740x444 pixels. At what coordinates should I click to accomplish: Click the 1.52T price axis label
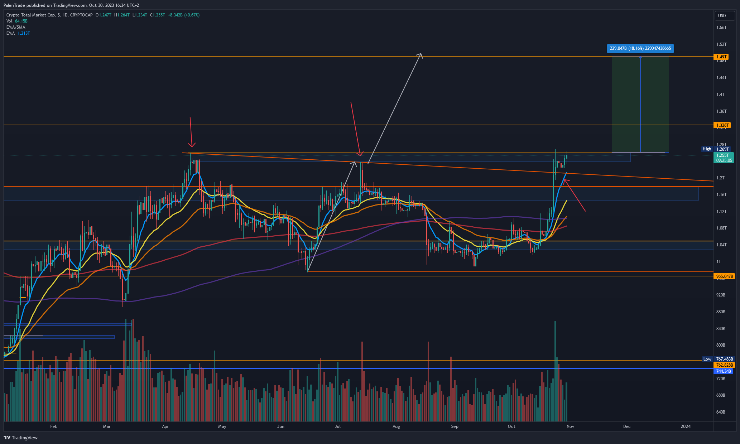pos(721,44)
